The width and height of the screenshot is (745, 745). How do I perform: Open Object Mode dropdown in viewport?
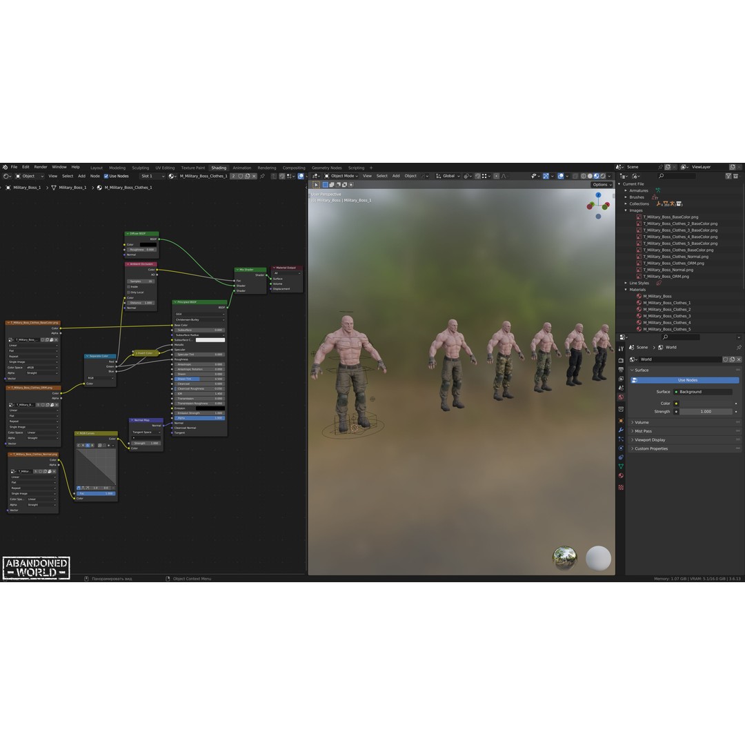pyautogui.click(x=342, y=177)
